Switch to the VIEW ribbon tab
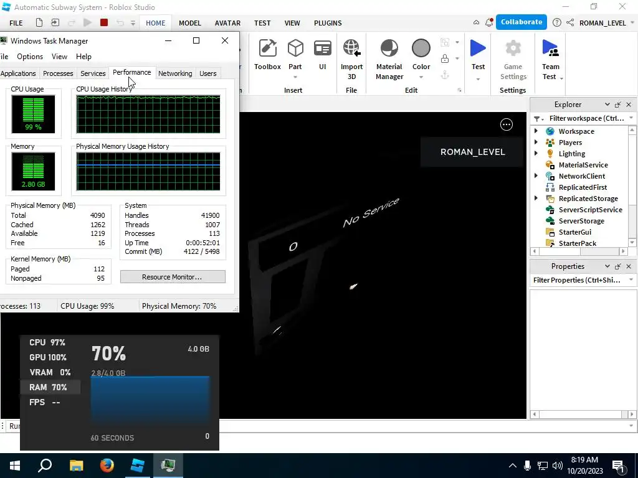 point(292,23)
